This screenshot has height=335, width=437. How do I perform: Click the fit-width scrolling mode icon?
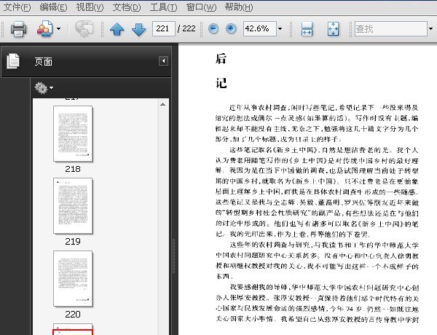[x=307, y=28]
